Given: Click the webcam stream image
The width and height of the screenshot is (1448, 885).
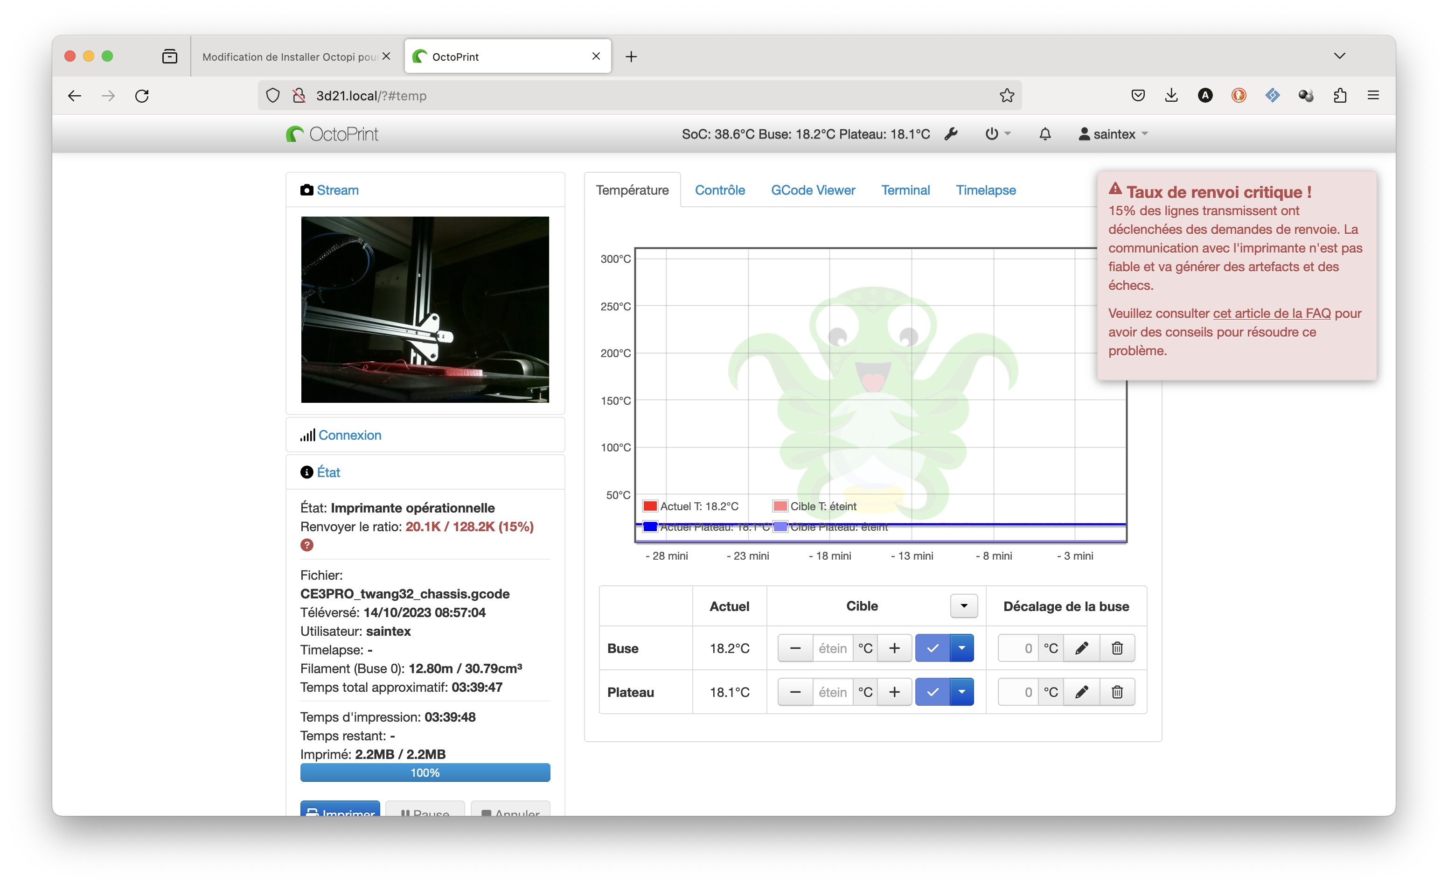Looking at the screenshot, I should [425, 309].
